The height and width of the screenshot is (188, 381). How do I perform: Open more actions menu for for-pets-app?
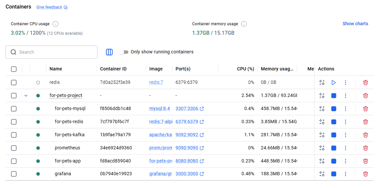[x=346, y=161]
